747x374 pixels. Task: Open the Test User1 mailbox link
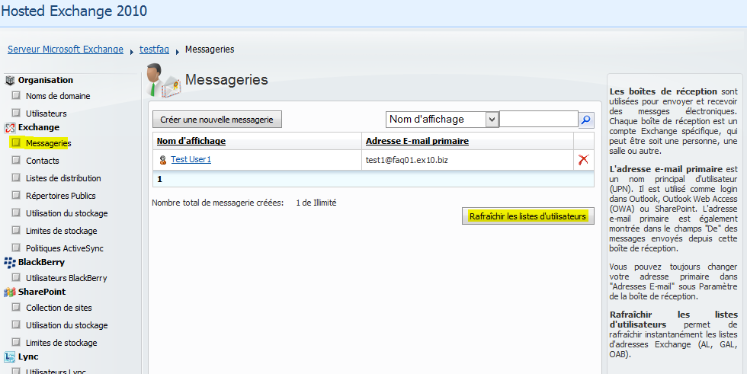(x=191, y=160)
